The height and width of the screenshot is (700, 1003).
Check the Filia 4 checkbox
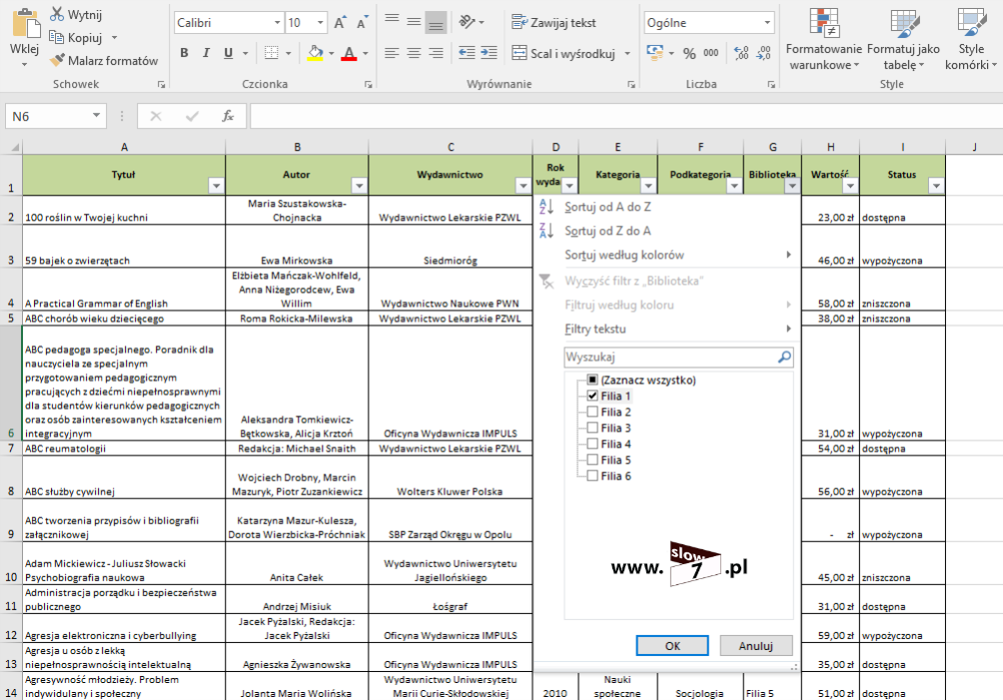pos(592,443)
